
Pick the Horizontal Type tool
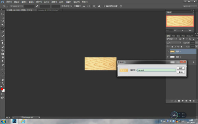[x=3, y=69]
